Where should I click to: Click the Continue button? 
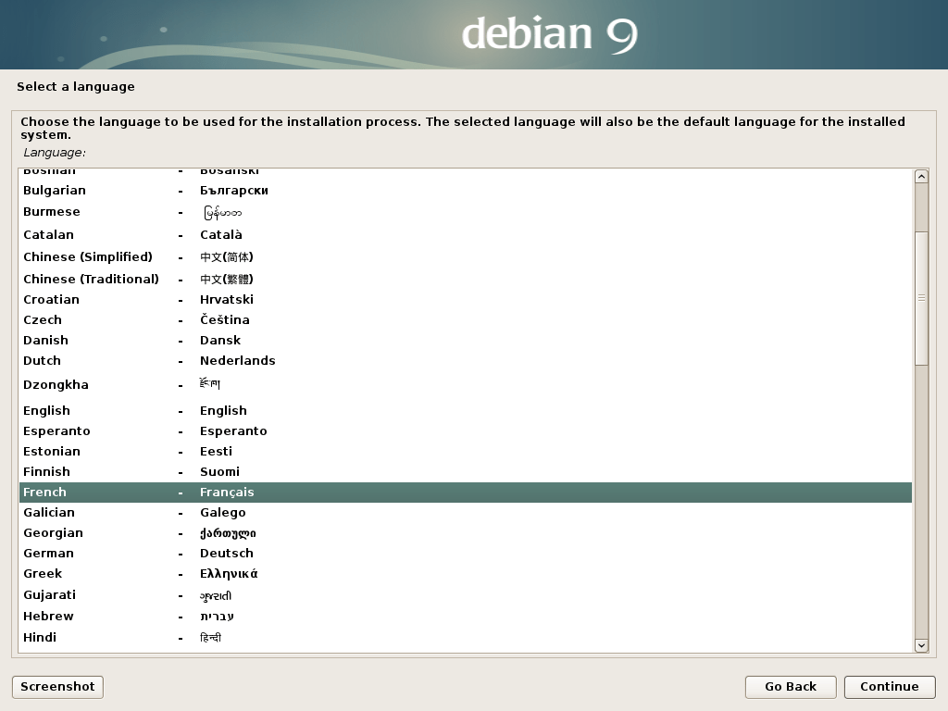tap(890, 687)
